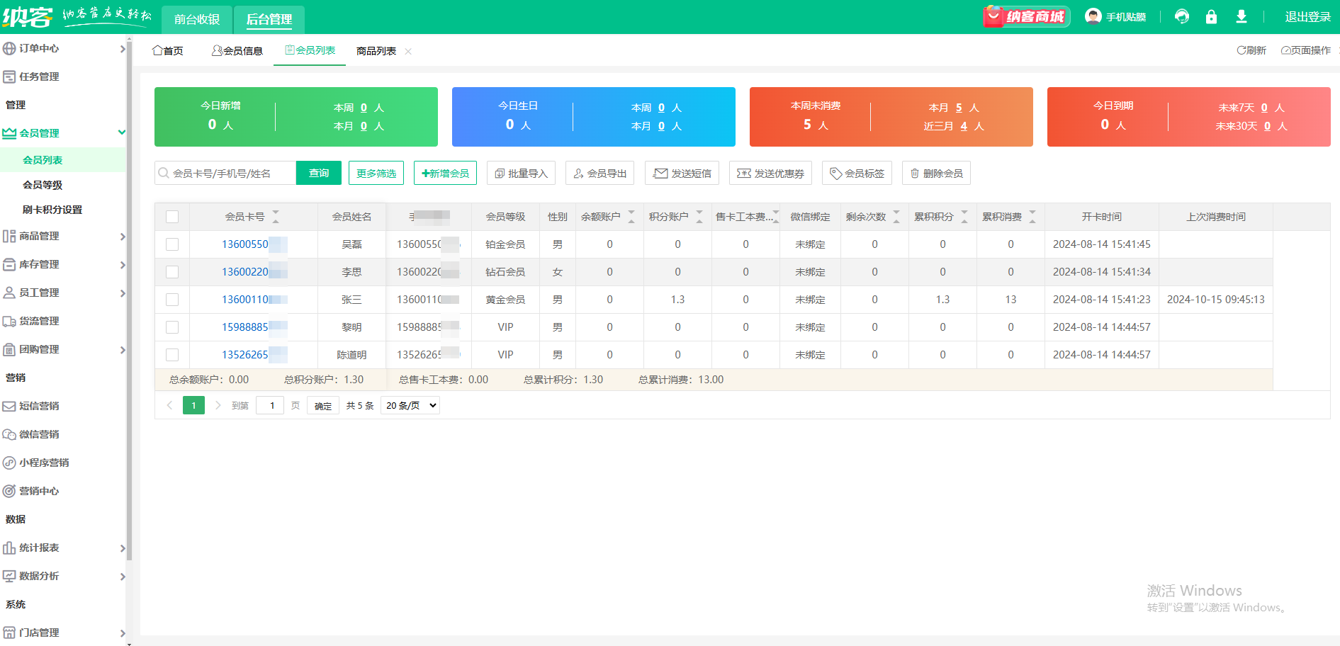This screenshot has width=1340, height=646.
Task: Click the download icon in header
Action: [x=1241, y=16]
